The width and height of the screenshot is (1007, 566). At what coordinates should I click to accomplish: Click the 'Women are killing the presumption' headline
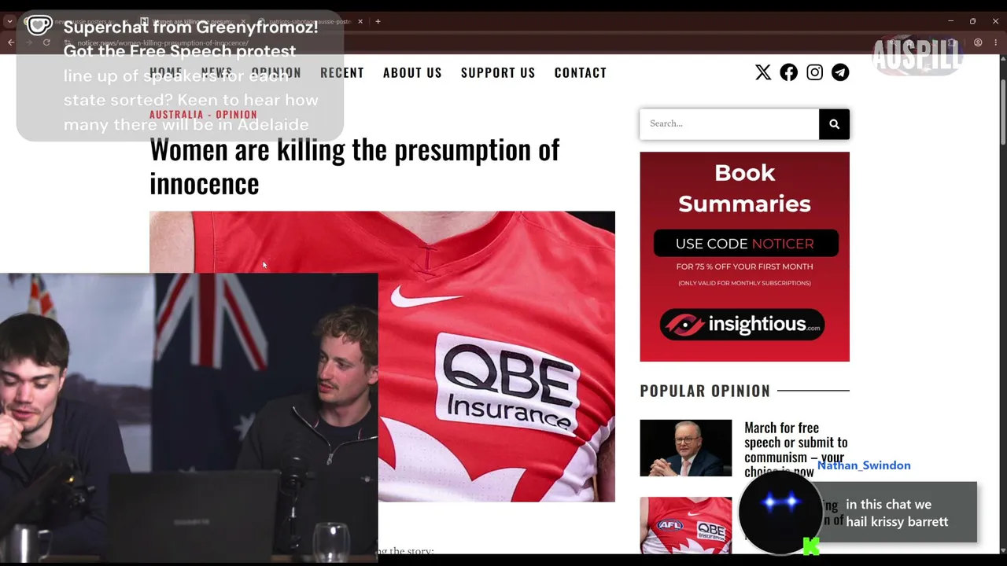pos(354,166)
